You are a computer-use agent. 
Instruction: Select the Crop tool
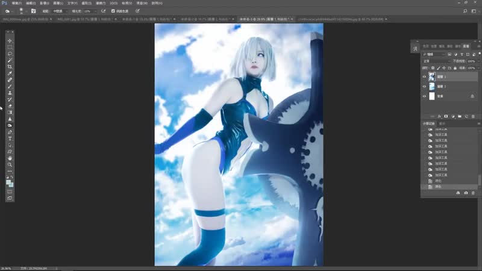click(10, 67)
